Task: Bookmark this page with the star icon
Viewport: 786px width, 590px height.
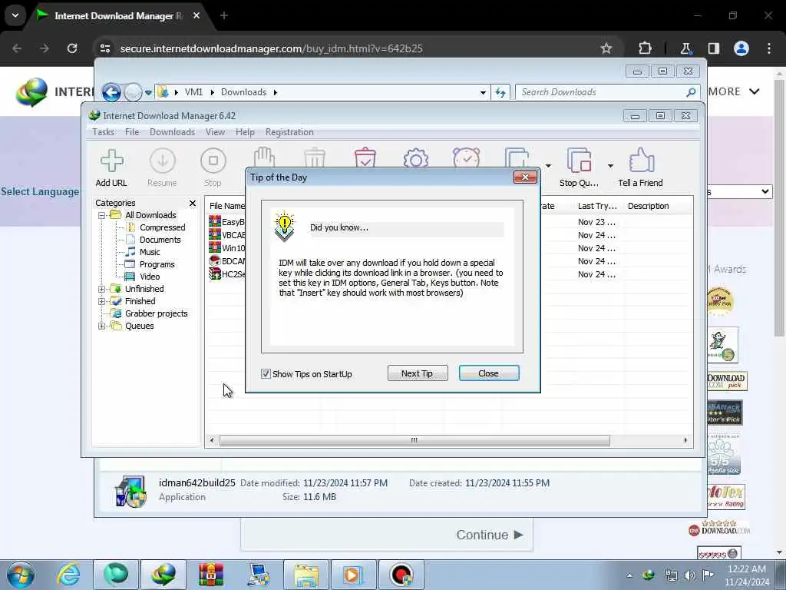Action: (606, 48)
